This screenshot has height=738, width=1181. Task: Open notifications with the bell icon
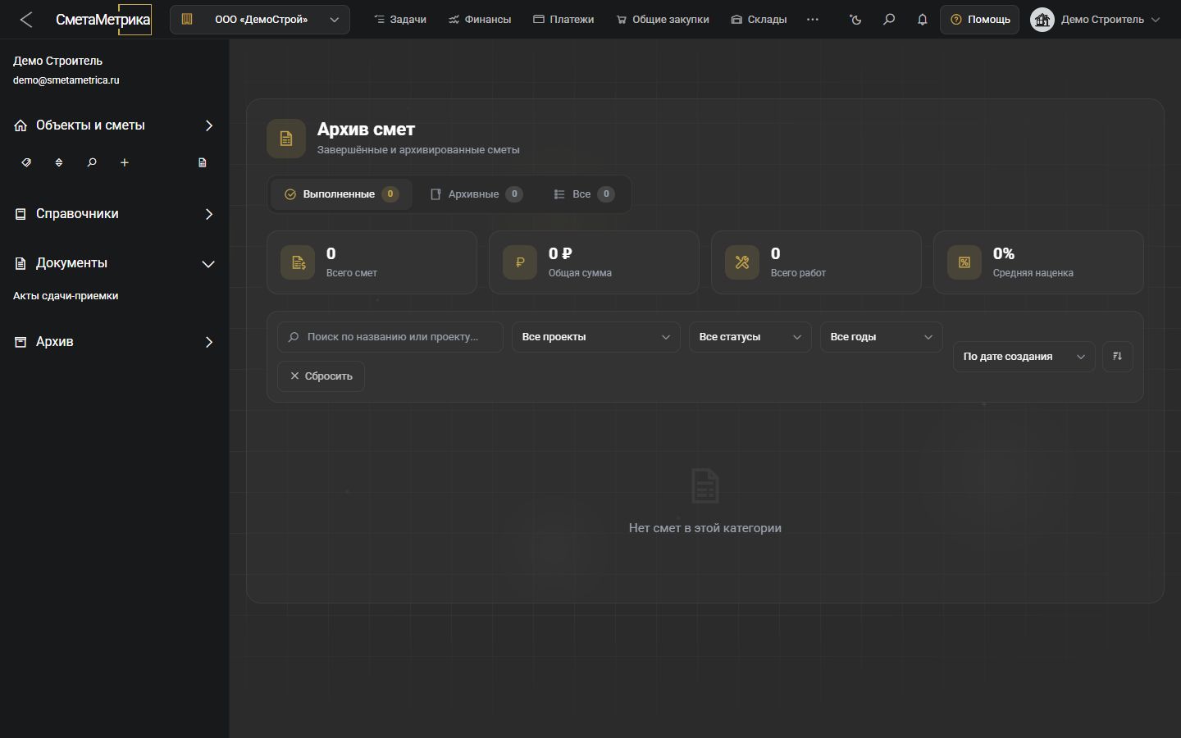[x=923, y=20]
